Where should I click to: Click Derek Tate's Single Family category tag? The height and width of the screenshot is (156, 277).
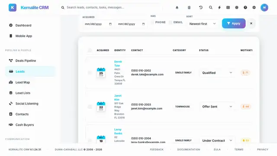point(183,73)
